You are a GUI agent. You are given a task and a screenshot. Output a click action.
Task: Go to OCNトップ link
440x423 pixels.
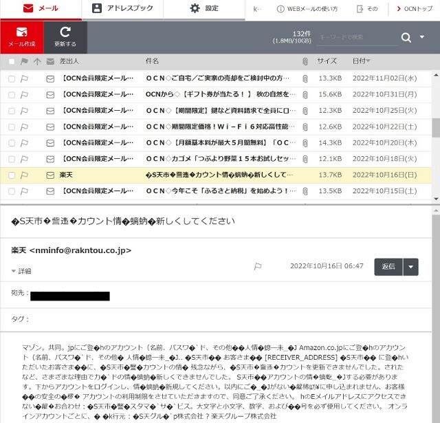click(415, 9)
